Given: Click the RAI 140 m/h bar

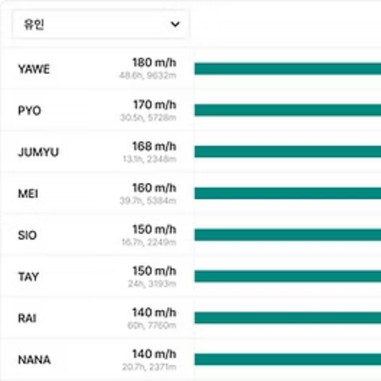Looking at the screenshot, I should (x=288, y=318).
